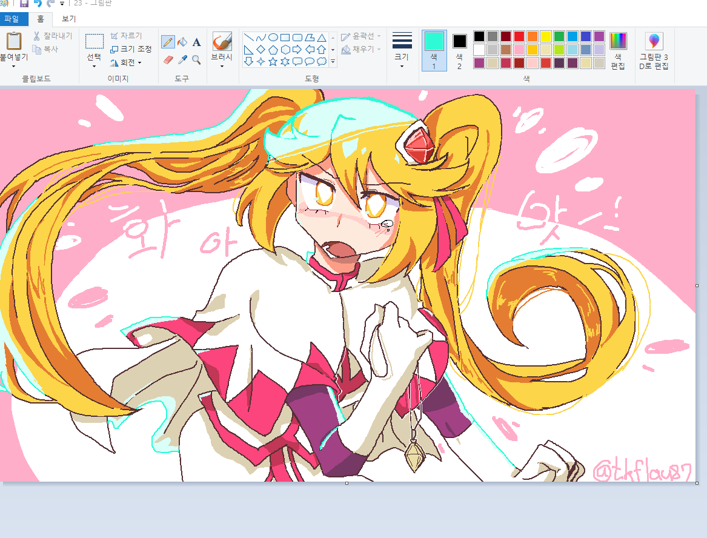Choose the Curve shape
The height and width of the screenshot is (538, 707).
coord(261,38)
